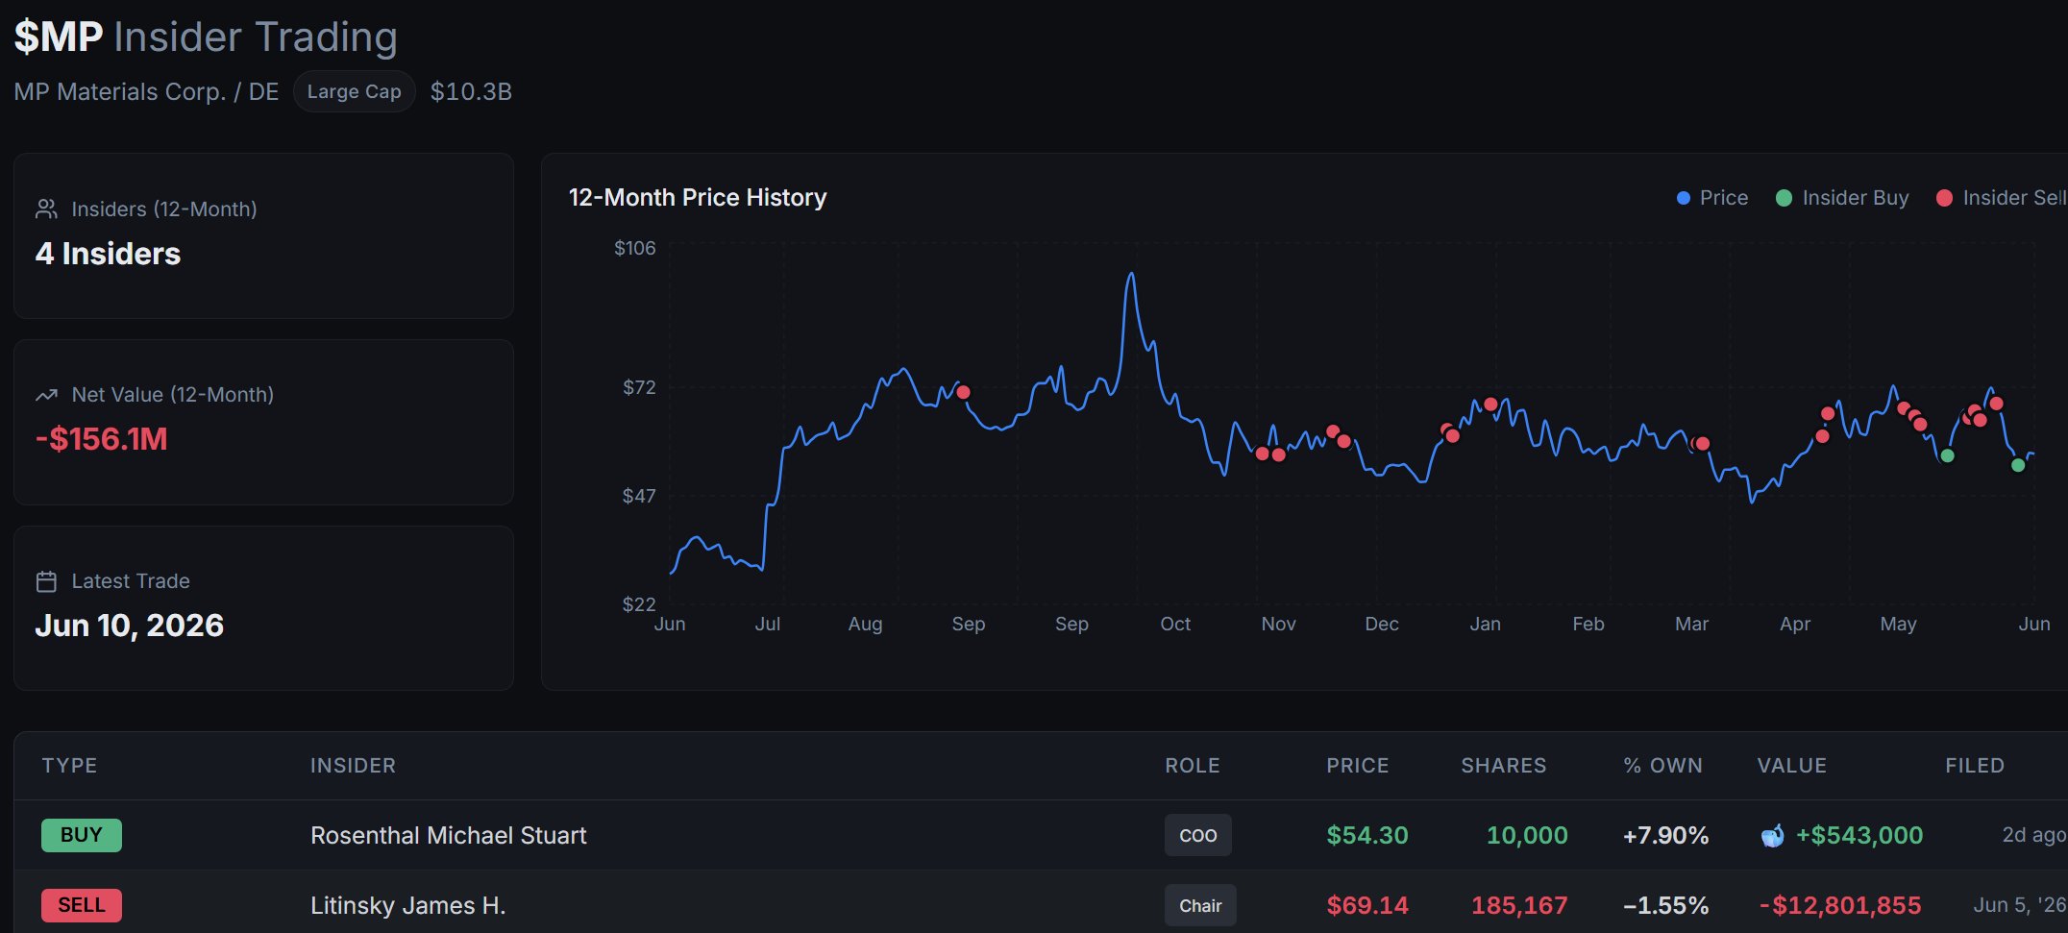Click the Insiders people icon
The image size is (2068, 933).
[46, 209]
